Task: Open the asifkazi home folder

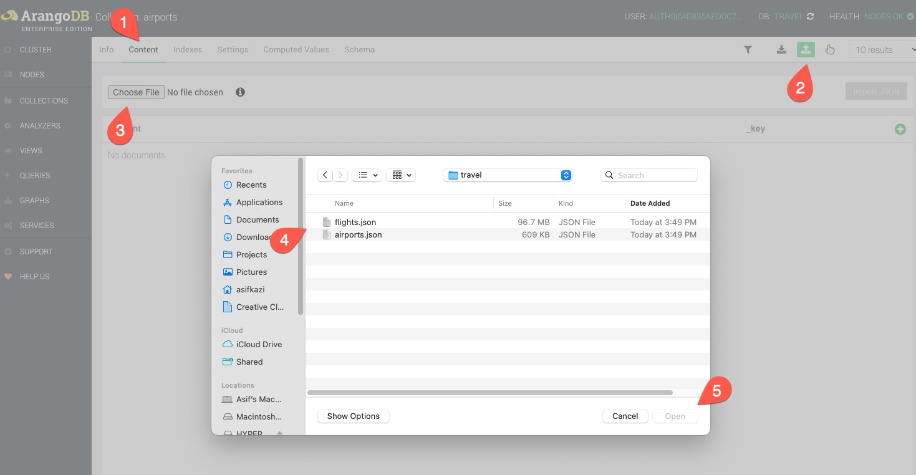Action: point(250,289)
